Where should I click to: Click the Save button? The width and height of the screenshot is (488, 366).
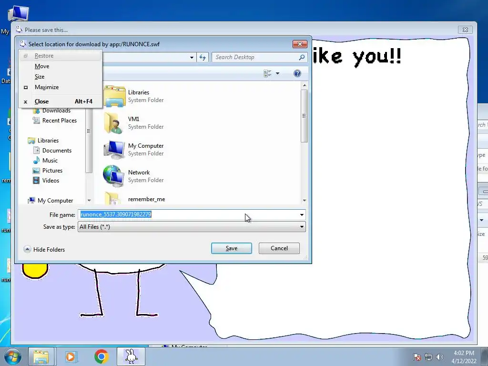231,248
